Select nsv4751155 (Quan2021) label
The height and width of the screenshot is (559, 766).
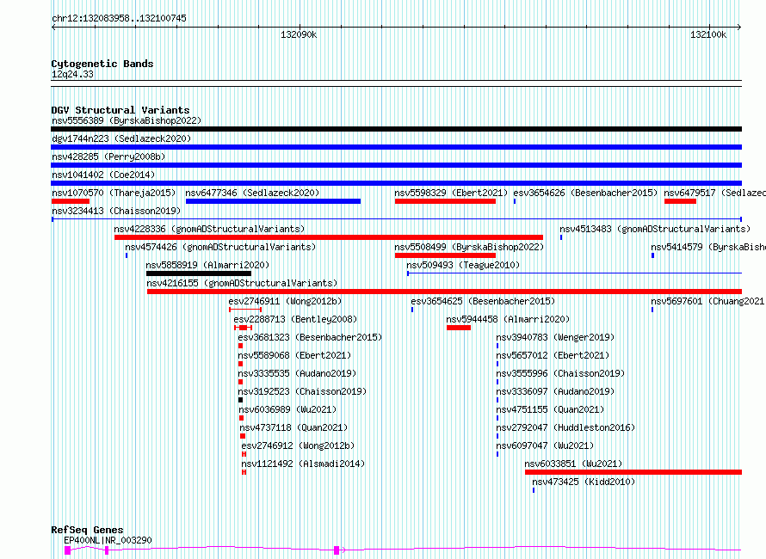coord(550,409)
